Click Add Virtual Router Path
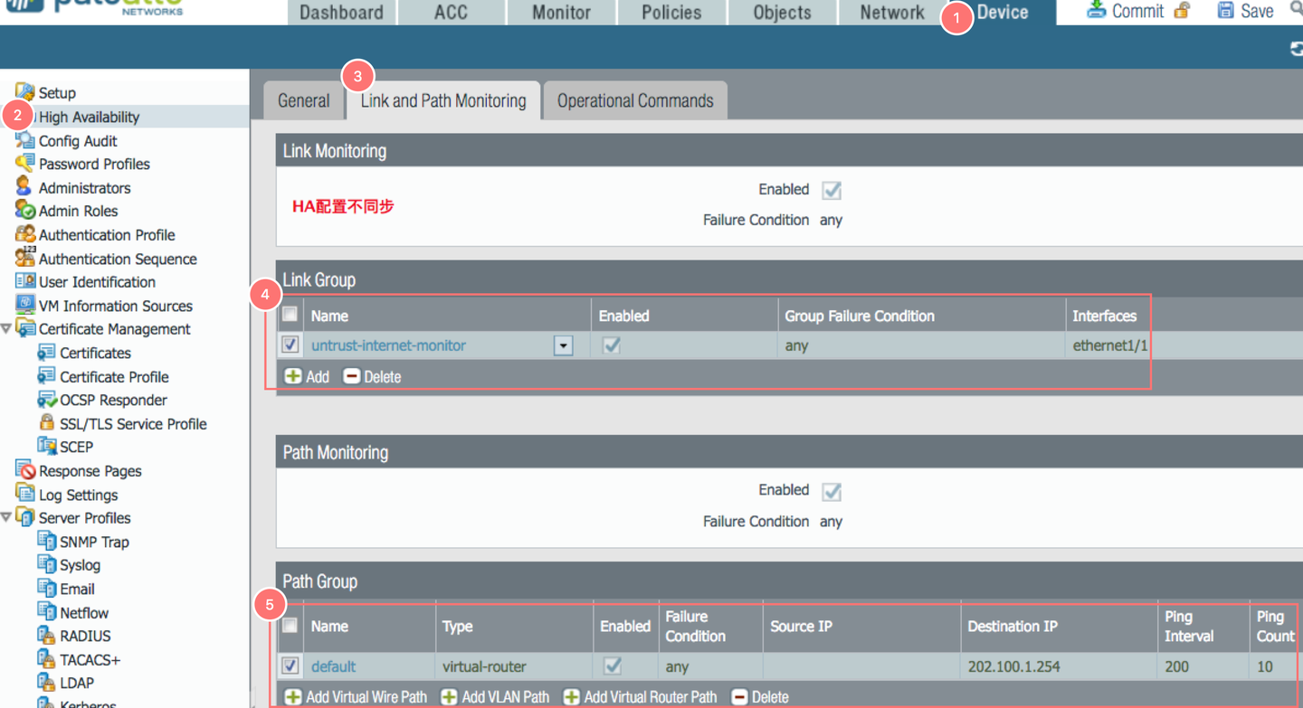 click(x=640, y=697)
